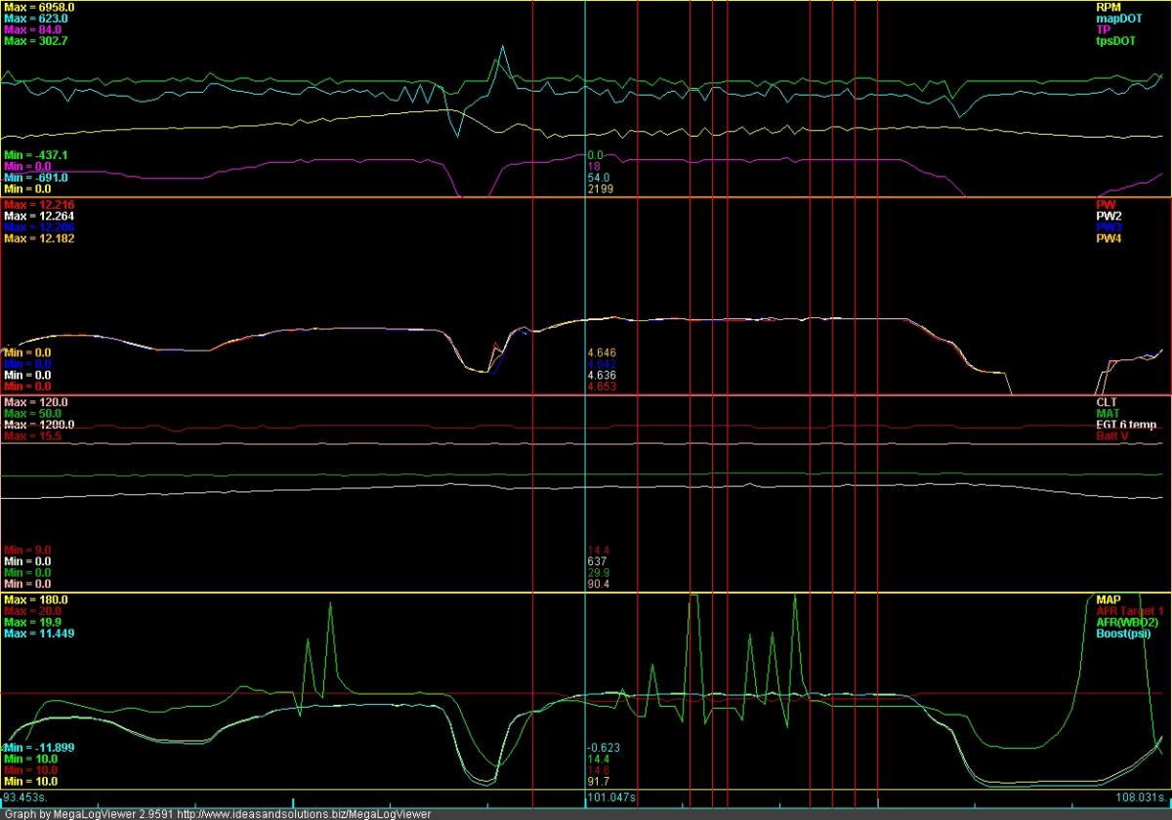Select the Boost(psi) legend label
Viewport: 1172px width, 820px height.
(x=1123, y=635)
